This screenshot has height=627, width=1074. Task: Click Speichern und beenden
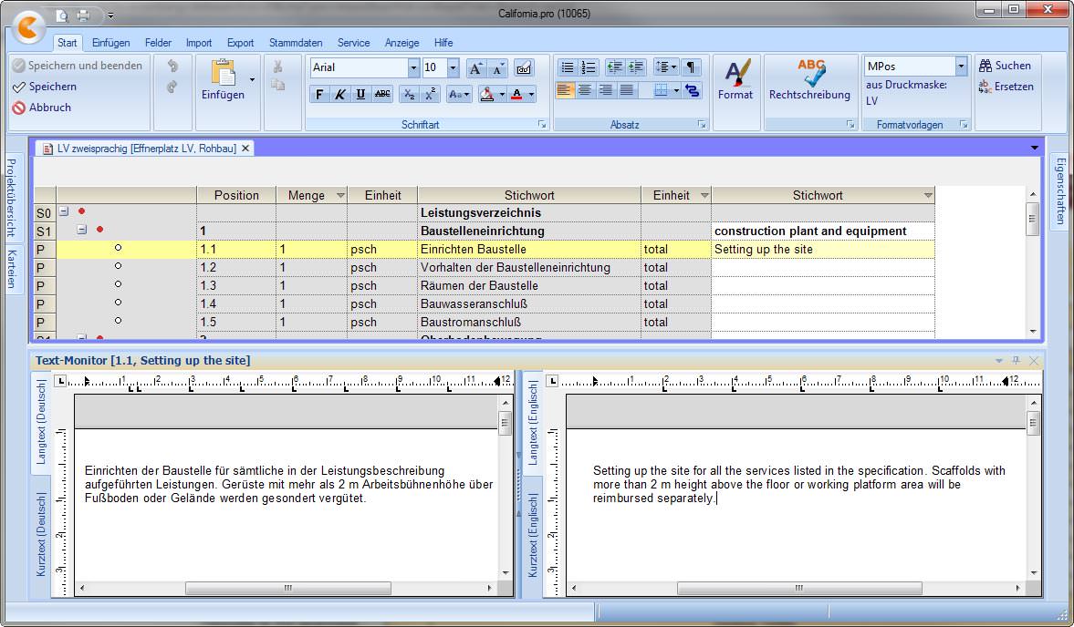(x=78, y=66)
